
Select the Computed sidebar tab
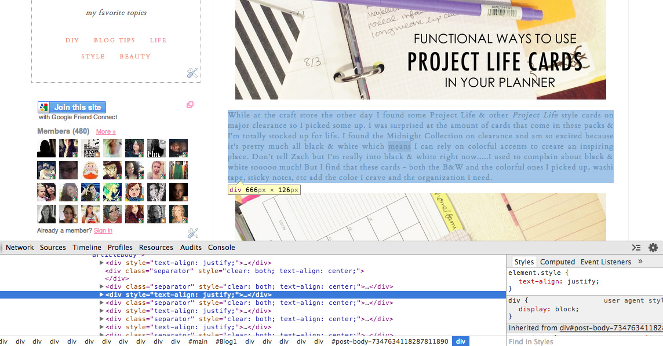pyautogui.click(x=558, y=262)
